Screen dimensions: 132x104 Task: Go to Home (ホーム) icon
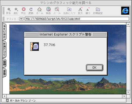point(40,9)
